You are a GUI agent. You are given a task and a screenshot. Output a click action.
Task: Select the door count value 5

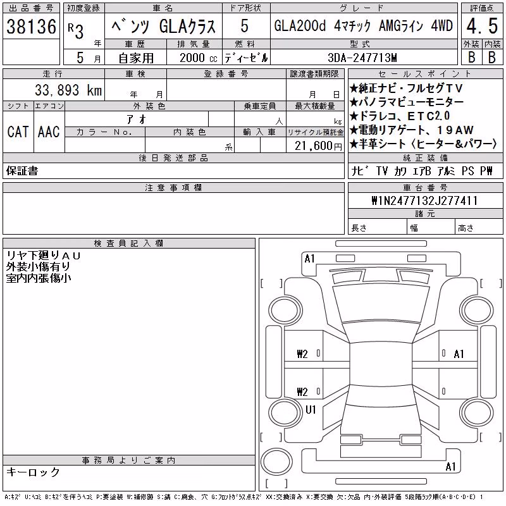245,26
